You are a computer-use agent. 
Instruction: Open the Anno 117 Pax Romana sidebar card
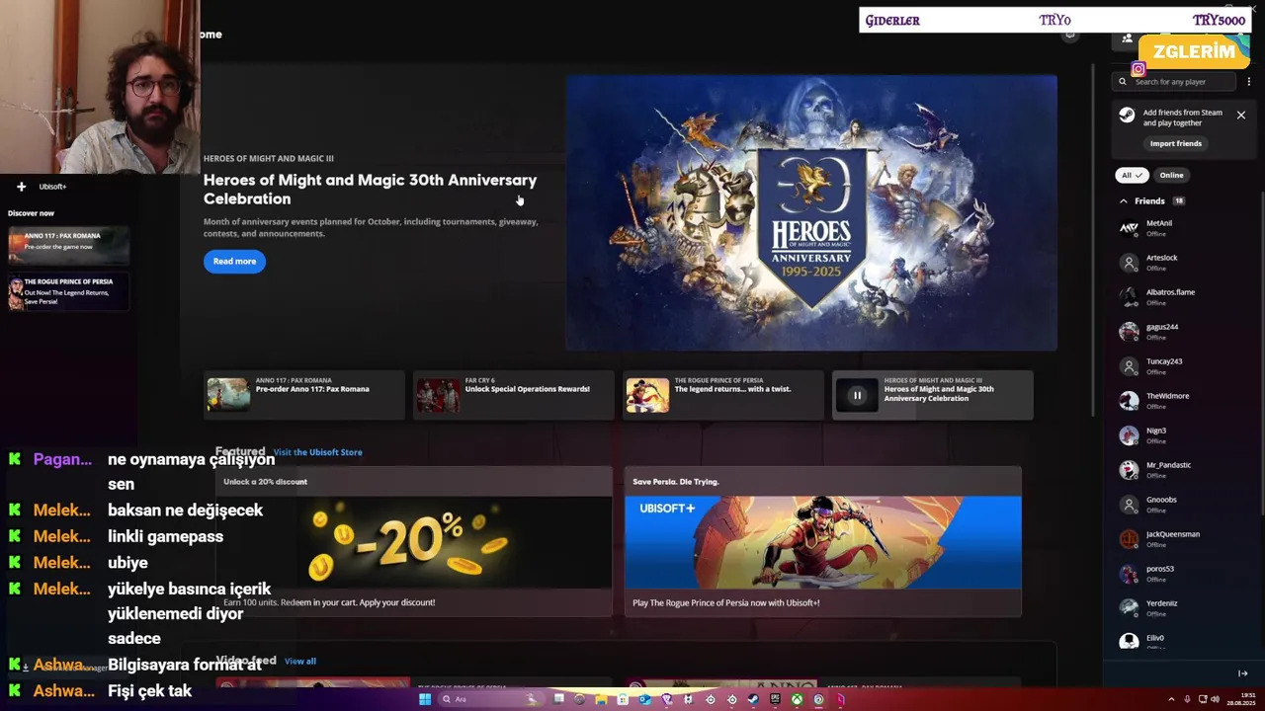click(x=68, y=245)
